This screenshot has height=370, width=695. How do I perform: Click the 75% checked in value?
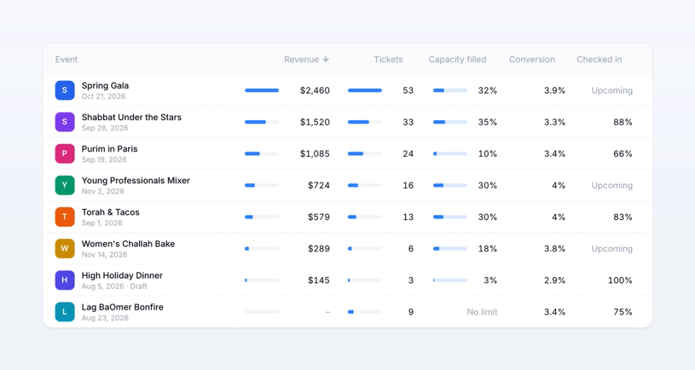(623, 312)
